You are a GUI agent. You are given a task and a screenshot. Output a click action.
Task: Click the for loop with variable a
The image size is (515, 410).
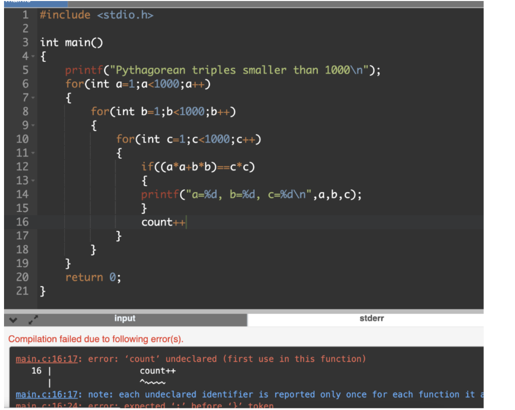coord(138,84)
